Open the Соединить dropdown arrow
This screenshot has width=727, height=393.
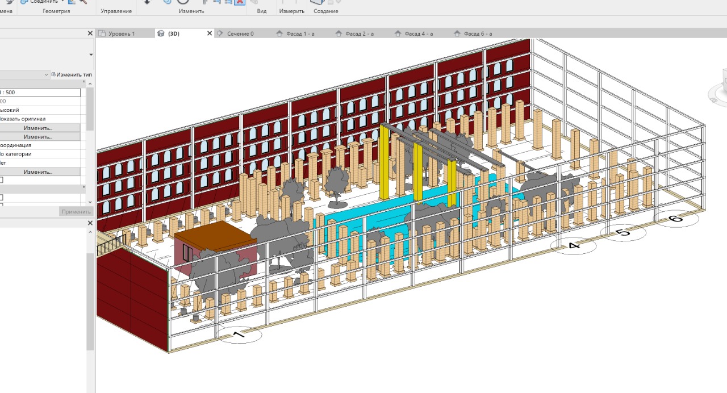click(62, 2)
